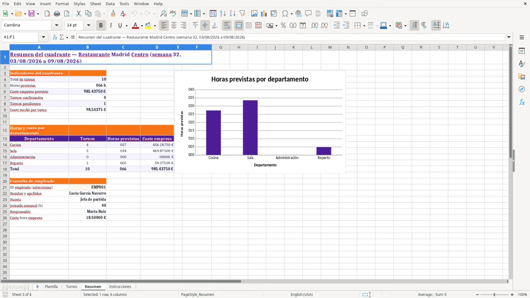Open the Format menu
This screenshot has height=298, width=530.
pos(62,4)
